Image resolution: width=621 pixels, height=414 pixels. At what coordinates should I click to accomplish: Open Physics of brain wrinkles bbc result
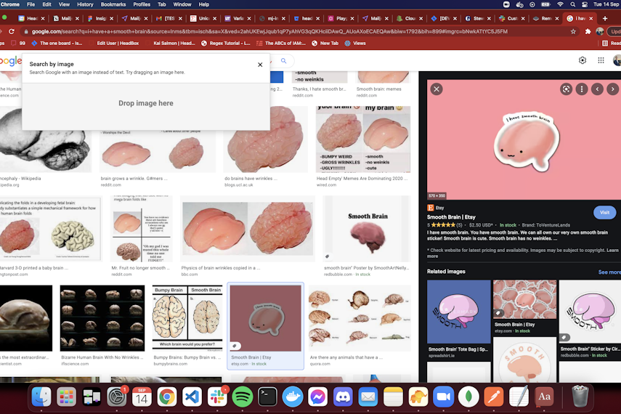[248, 229]
